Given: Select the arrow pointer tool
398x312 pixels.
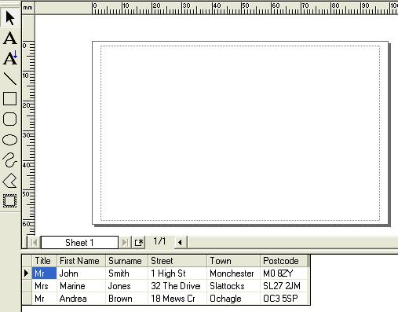Looking at the screenshot, I should 10,18.
